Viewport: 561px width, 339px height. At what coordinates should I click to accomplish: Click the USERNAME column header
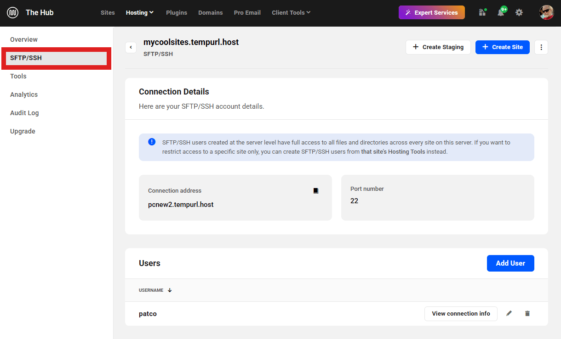point(151,290)
